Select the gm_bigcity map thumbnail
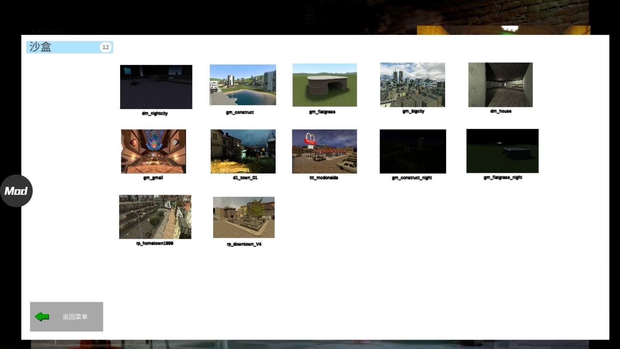 pos(412,85)
